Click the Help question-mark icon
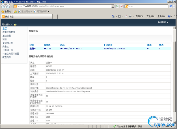The width and height of the screenshot is (177, 129). click(x=169, y=16)
